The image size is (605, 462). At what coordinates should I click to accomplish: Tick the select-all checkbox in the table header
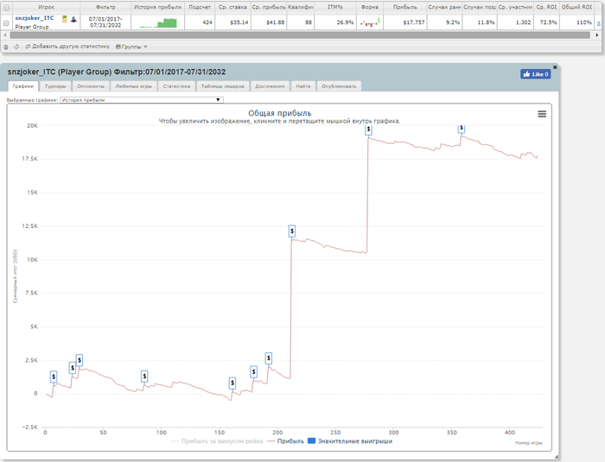click(x=6, y=7)
